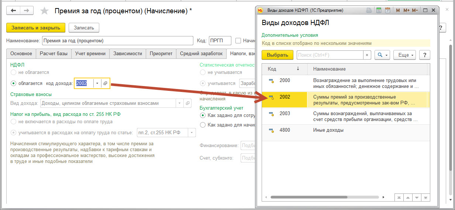The image size is (455, 210).
Task: Click the Поиск (Ctrl+F) search field
Action: [x=330, y=55]
